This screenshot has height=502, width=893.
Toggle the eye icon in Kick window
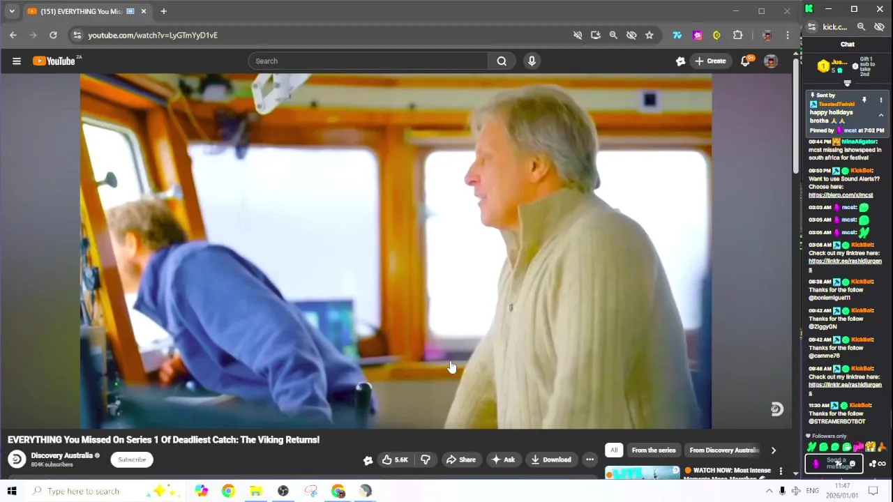point(879,27)
